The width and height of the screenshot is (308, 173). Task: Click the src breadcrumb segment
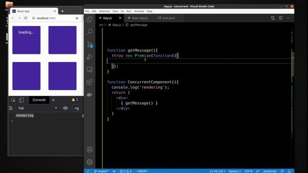tap(101, 25)
